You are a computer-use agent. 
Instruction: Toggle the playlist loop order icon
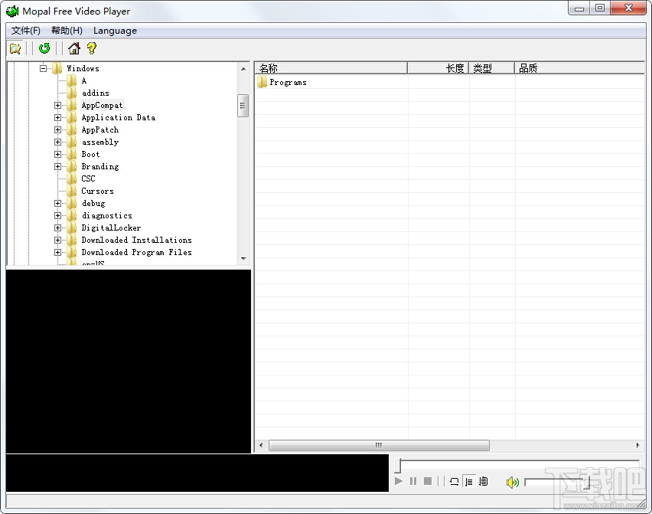pyautogui.click(x=483, y=482)
